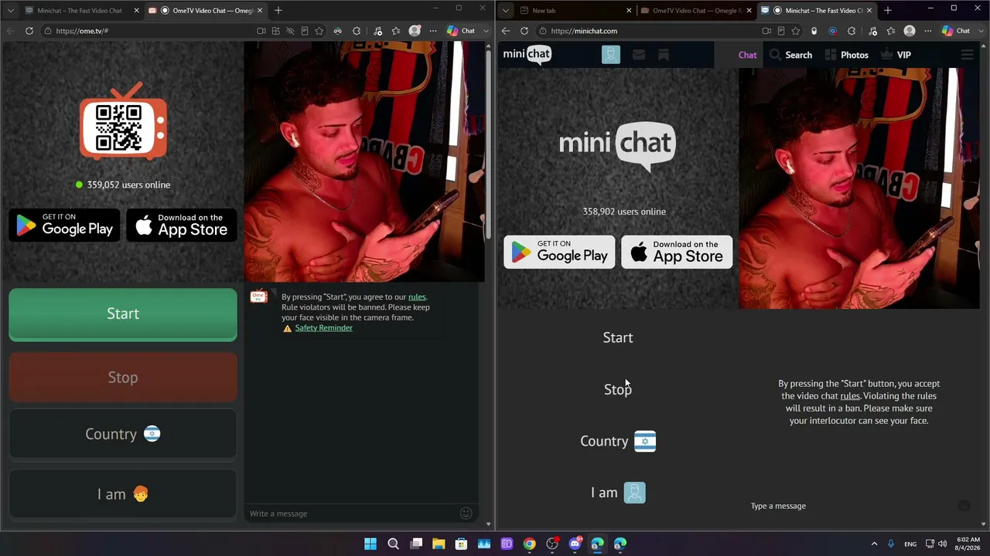Expand the tab list in the left browser
990x556 pixels.
[10, 11]
